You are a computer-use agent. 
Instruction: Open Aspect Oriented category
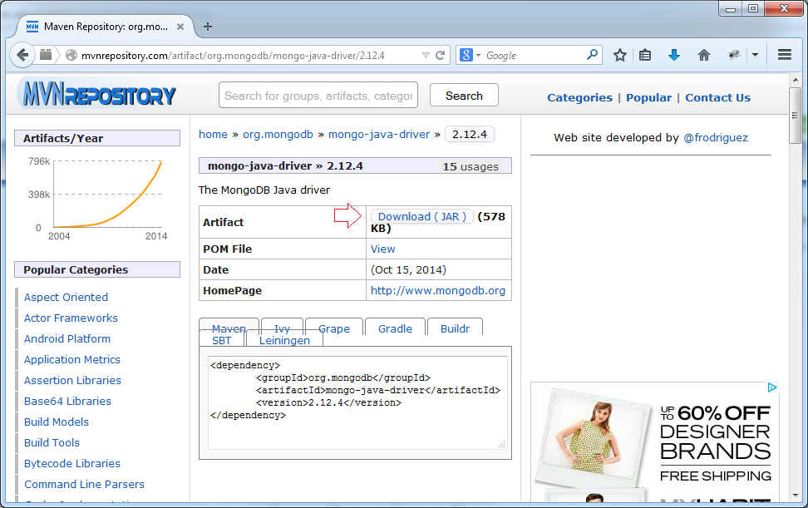click(66, 298)
